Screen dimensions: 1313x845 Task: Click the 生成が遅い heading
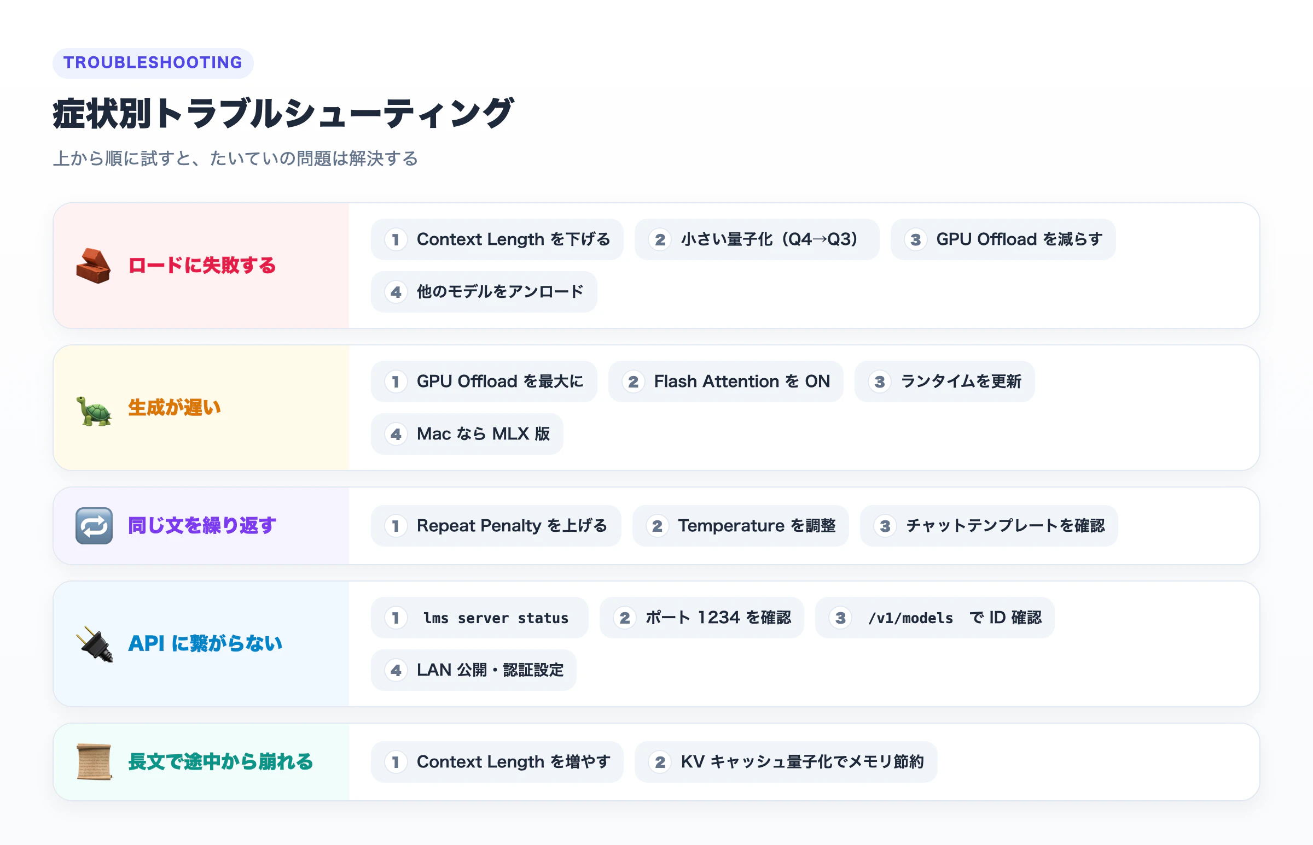[x=174, y=408]
